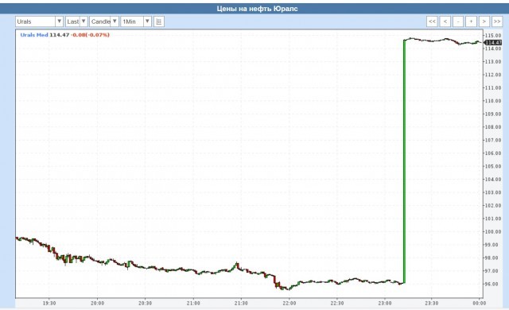Open the 1Min timeframe dropdown
Viewport: 509px width, 310px height.
point(136,21)
